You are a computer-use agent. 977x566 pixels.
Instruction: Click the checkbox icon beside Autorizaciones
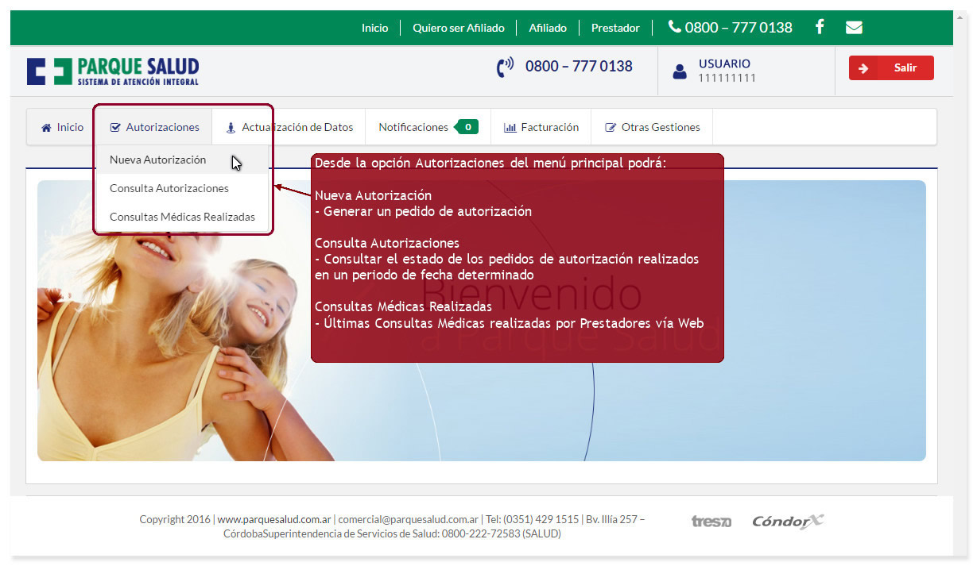coord(115,128)
